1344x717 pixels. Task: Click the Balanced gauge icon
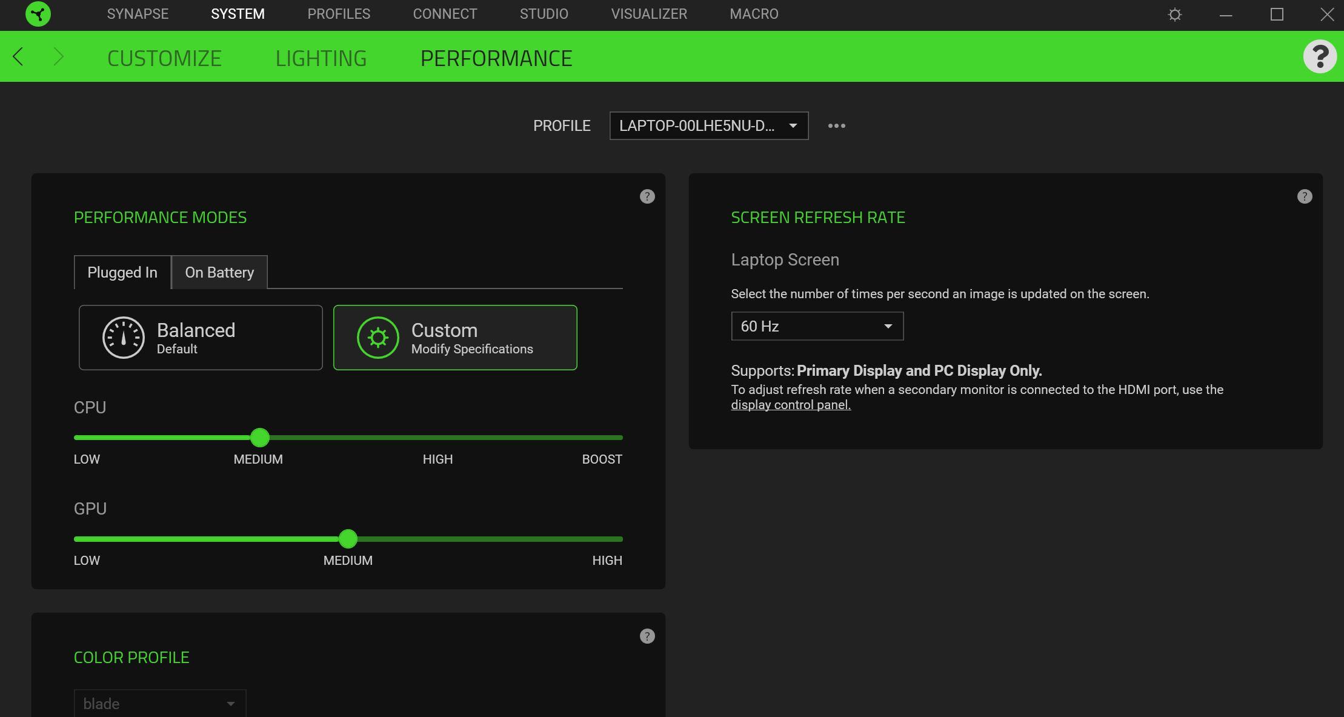pyautogui.click(x=124, y=338)
